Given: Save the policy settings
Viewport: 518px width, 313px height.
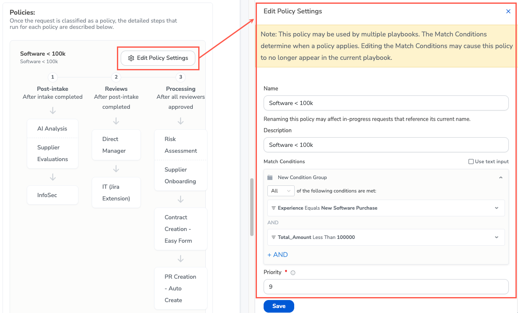Looking at the screenshot, I should pos(279,306).
